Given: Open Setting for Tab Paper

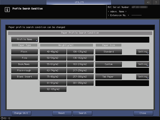Looking at the screenshot, I should pos(143,77).
